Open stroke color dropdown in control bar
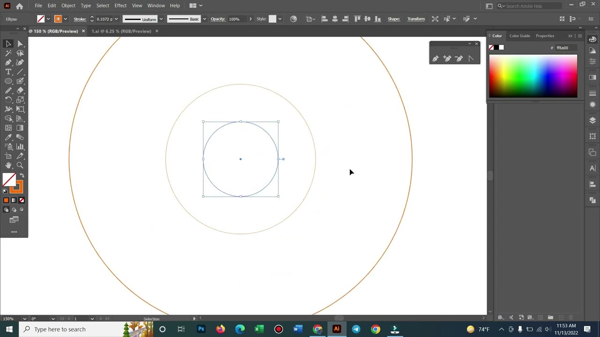Viewport: 600px width, 337px height. (65, 19)
